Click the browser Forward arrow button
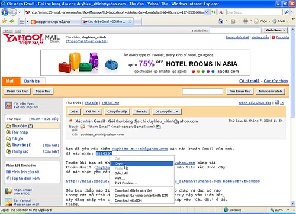Viewport: 296px width, 214px height. (x=13, y=12)
